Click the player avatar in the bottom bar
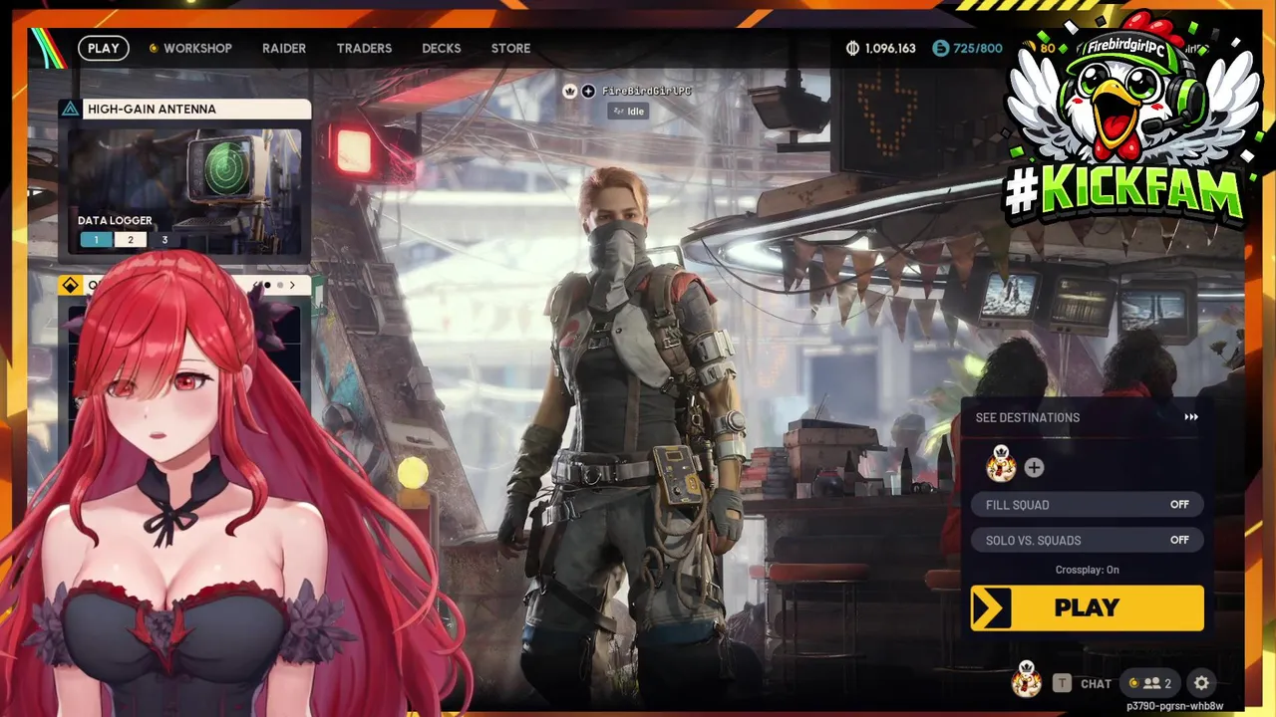Viewport: 1276px width, 717px height. coord(1027,680)
